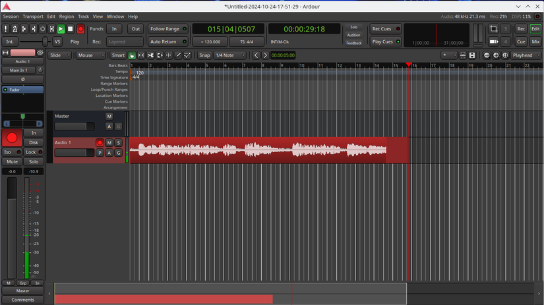Image resolution: width=544 pixels, height=305 pixels.
Task: Toggle Follow Range option
Action: pyautogui.click(x=168, y=29)
